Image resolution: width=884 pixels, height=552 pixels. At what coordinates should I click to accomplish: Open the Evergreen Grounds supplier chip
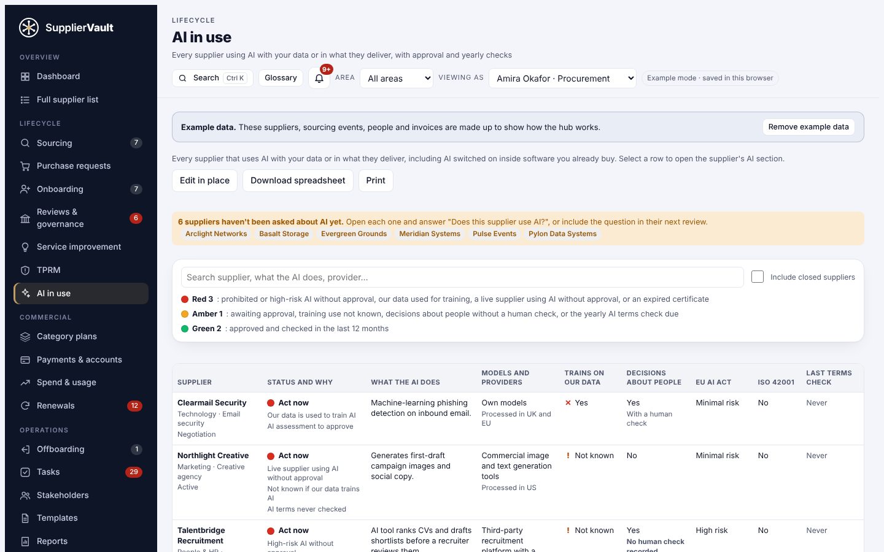[x=354, y=234]
